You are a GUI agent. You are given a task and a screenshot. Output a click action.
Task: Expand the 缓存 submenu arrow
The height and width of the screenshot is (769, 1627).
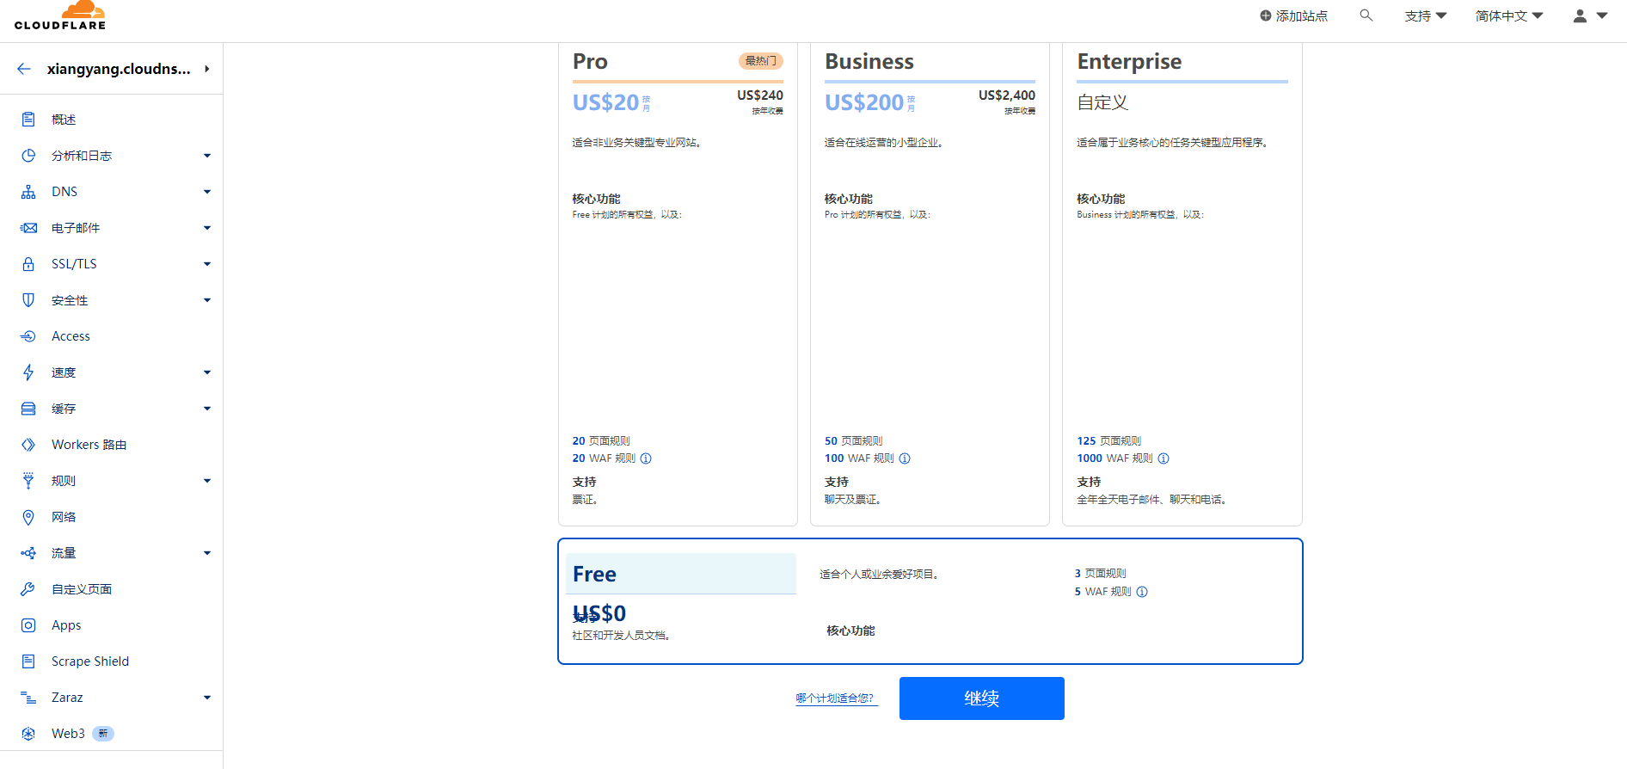pos(207,409)
